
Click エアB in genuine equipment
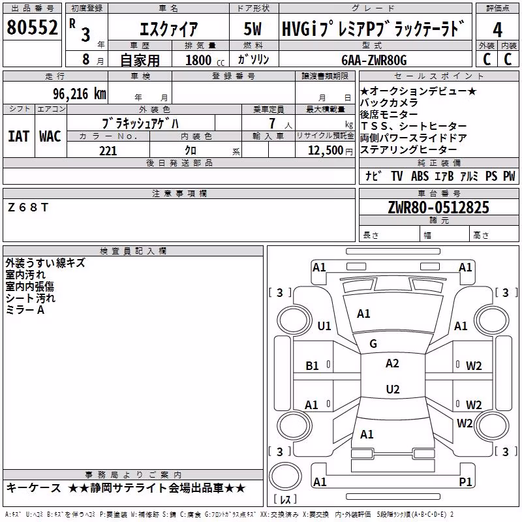[444, 176]
